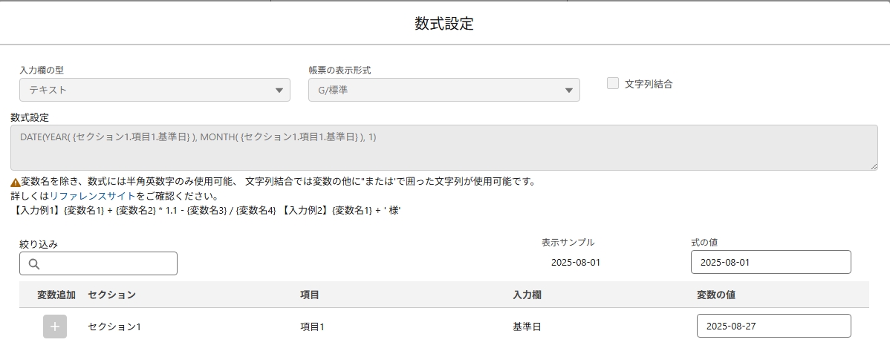The image size is (890, 351).
Task: Expand the 帳票の表示形式 dropdown showing G/標準
Action: (444, 90)
